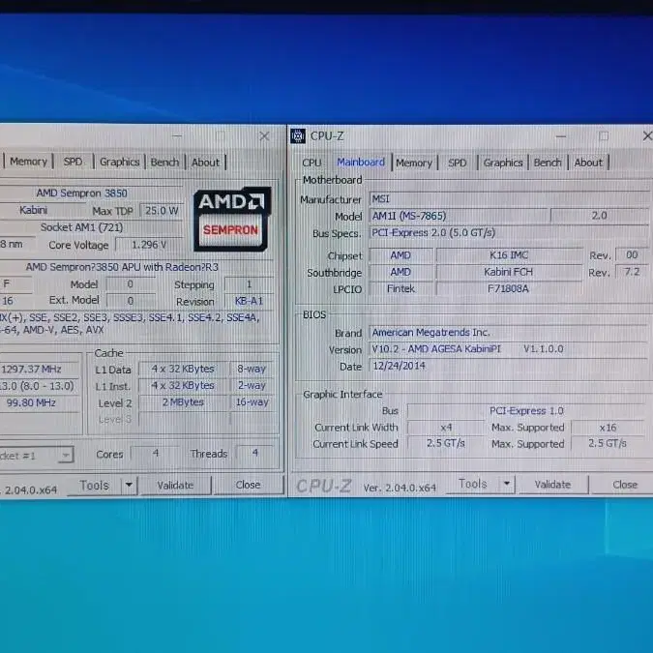Click the MSI manufacturer field

(x=509, y=199)
